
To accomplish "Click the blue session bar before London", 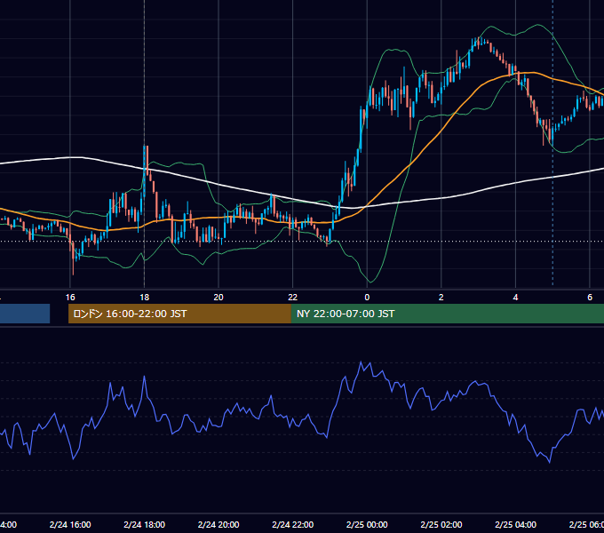I will pos(25,314).
